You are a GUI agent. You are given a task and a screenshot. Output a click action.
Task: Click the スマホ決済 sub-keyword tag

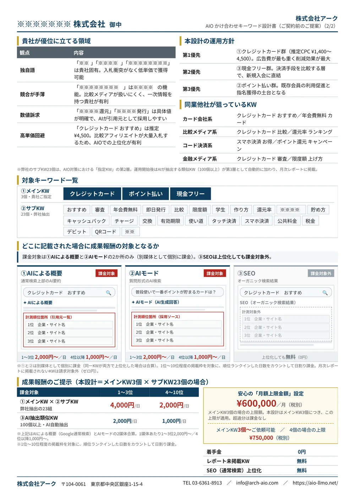click(x=257, y=221)
